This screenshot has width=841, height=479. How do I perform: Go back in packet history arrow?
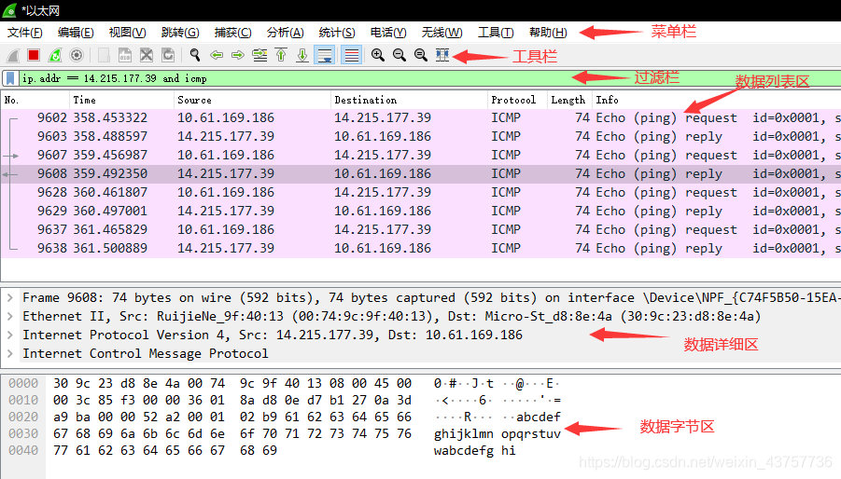coord(217,55)
